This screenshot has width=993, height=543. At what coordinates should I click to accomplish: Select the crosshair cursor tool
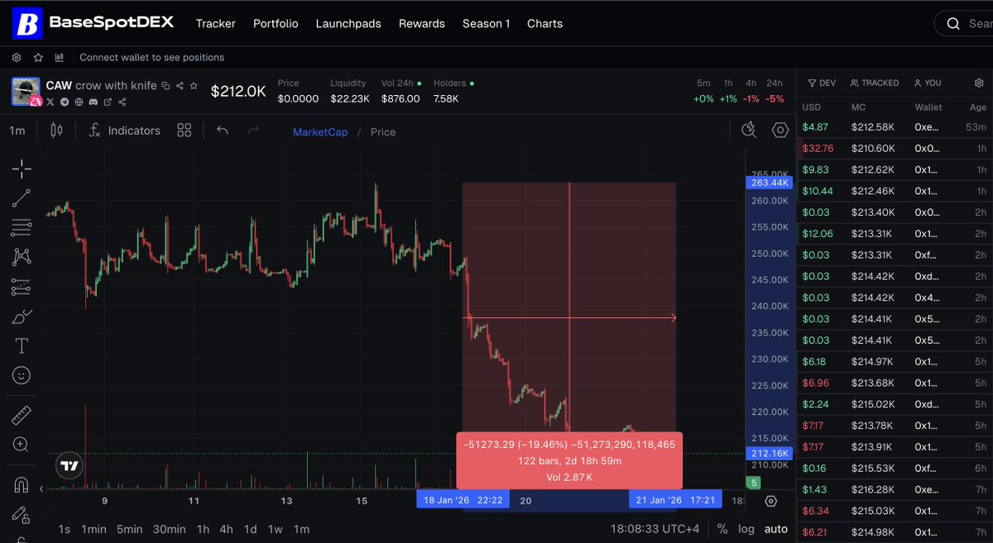click(x=22, y=169)
